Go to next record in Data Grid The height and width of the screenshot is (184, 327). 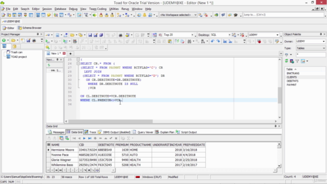click(x=84, y=138)
